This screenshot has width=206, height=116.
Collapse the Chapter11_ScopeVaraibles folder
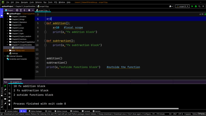click(7, 45)
